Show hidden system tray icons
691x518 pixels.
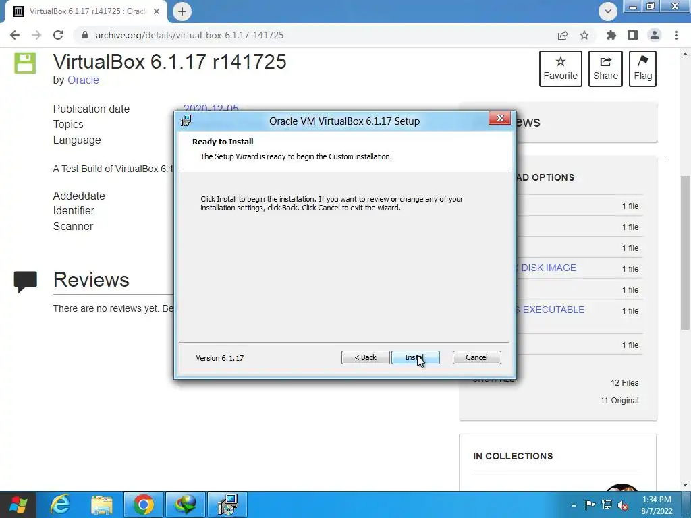tap(574, 505)
